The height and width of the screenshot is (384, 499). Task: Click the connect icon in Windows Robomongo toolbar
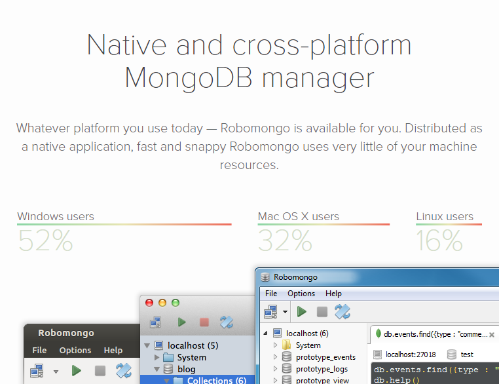270,312
